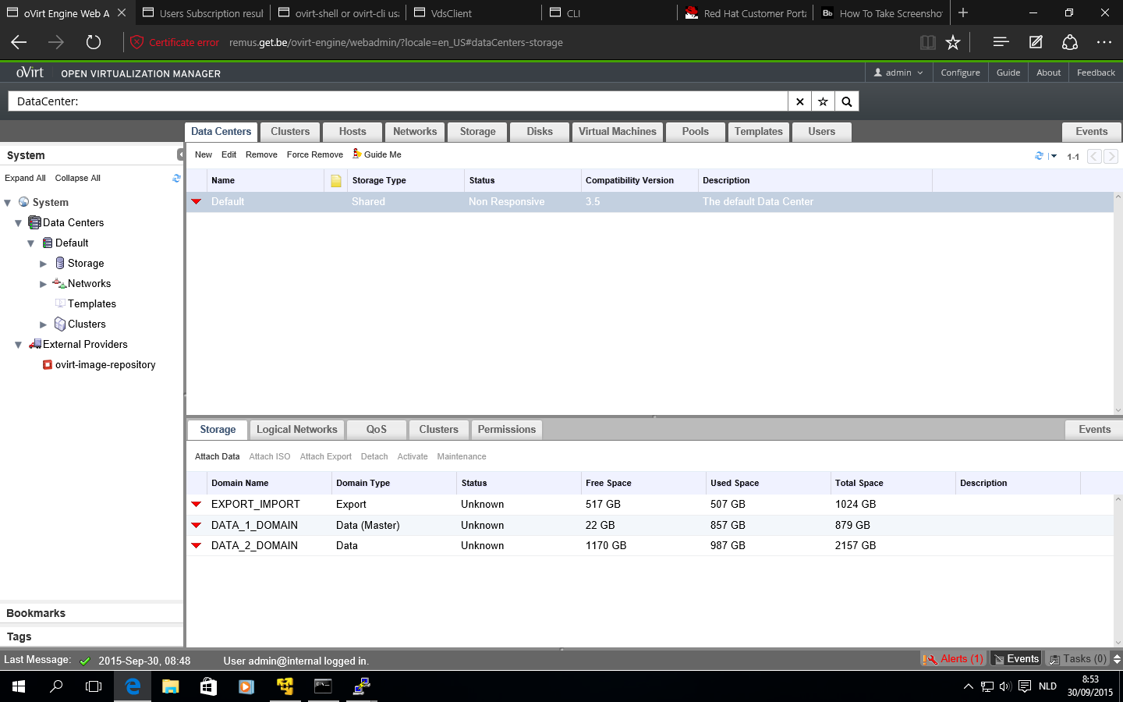Image resolution: width=1123 pixels, height=702 pixels.
Task: Refresh the System tree panel
Action: point(176,179)
